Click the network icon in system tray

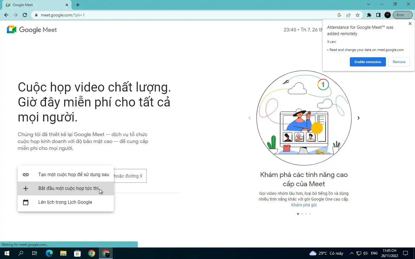[359, 253]
